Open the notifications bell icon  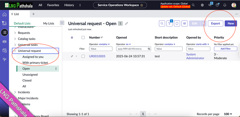pos(225,5)
